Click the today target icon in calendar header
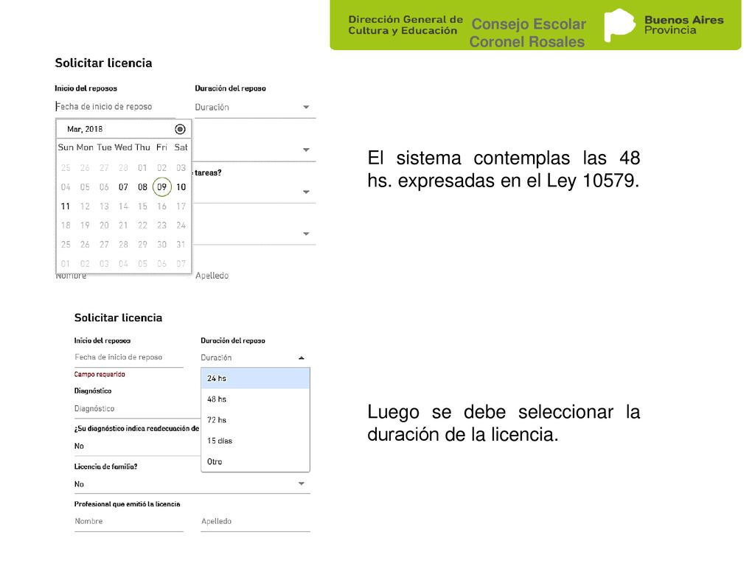 pyautogui.click(x=180, y=129)
